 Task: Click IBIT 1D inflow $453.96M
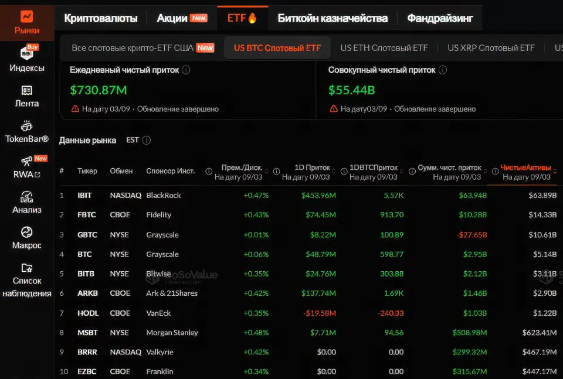click(318, 196)
